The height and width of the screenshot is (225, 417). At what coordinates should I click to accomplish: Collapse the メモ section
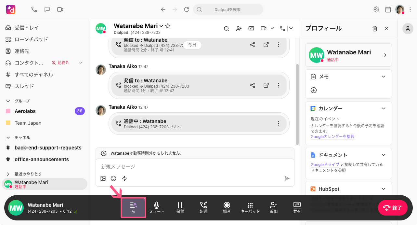384,77
